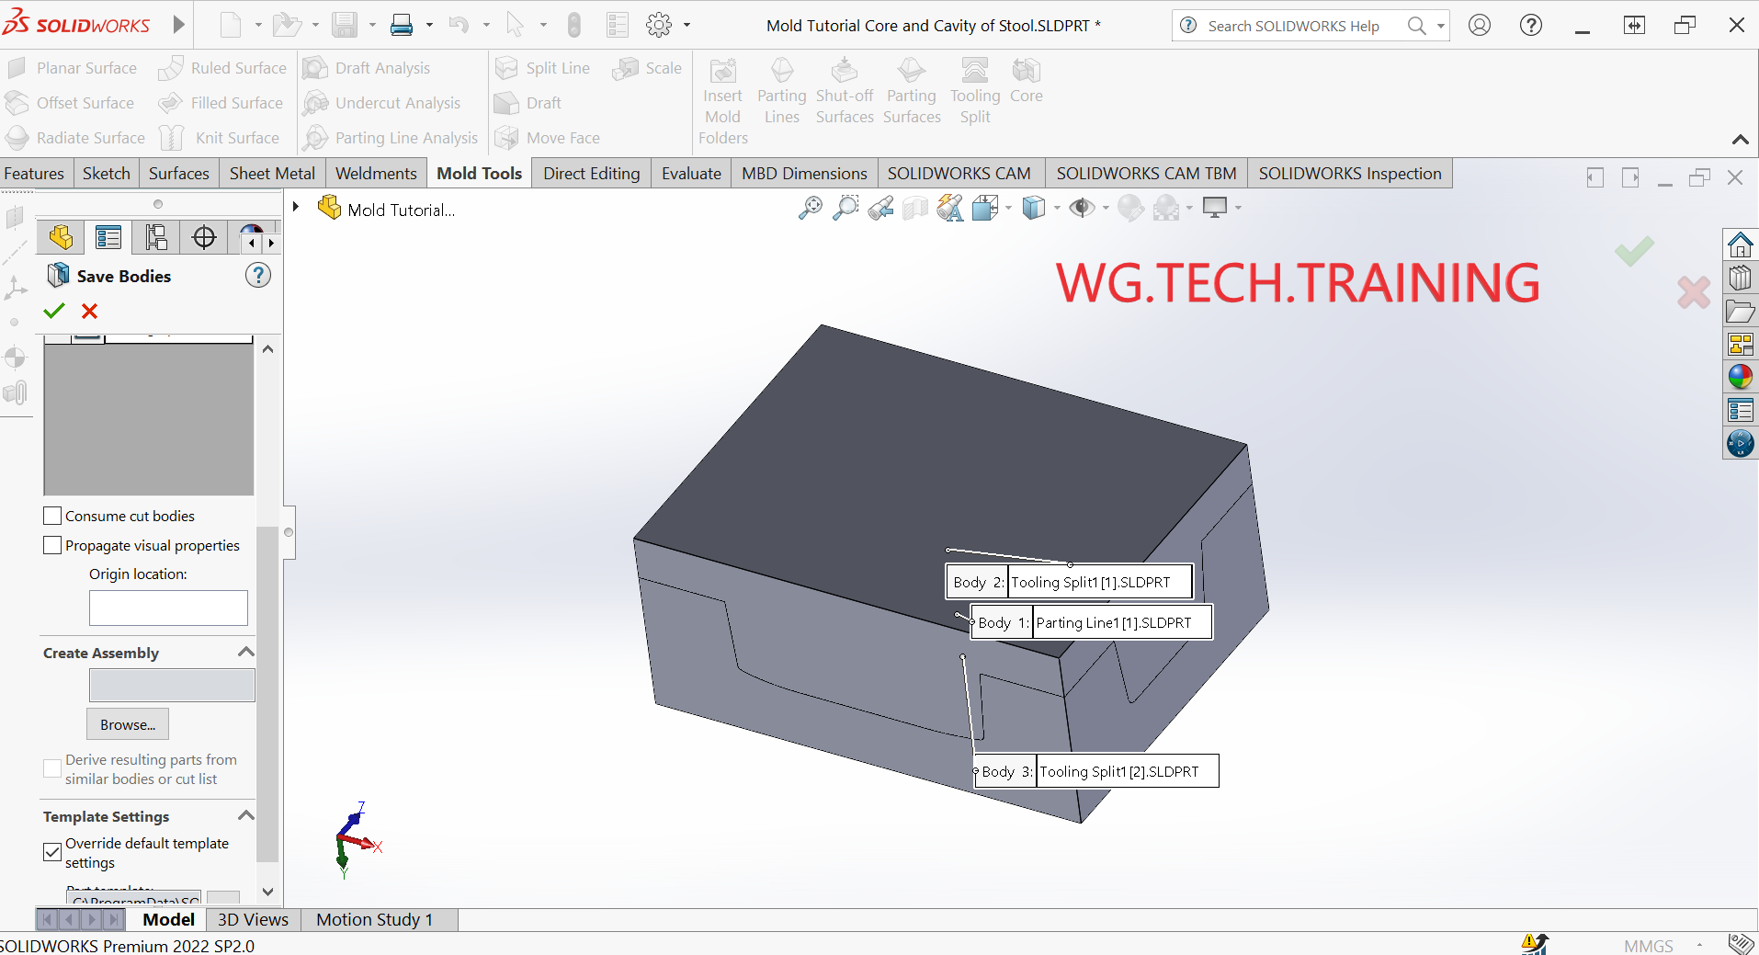This screenshot has width=1759, height=955.
Task: Uncheck Override default template settings
Action: pos(52,852)
